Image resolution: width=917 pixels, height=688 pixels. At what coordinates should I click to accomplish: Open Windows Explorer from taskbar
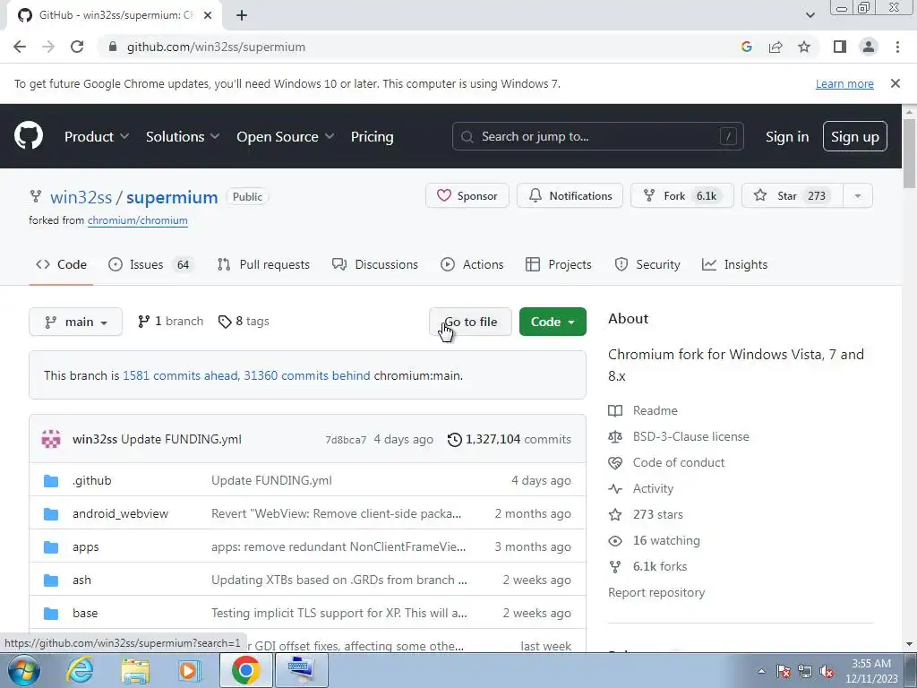[x=135, y=671]
